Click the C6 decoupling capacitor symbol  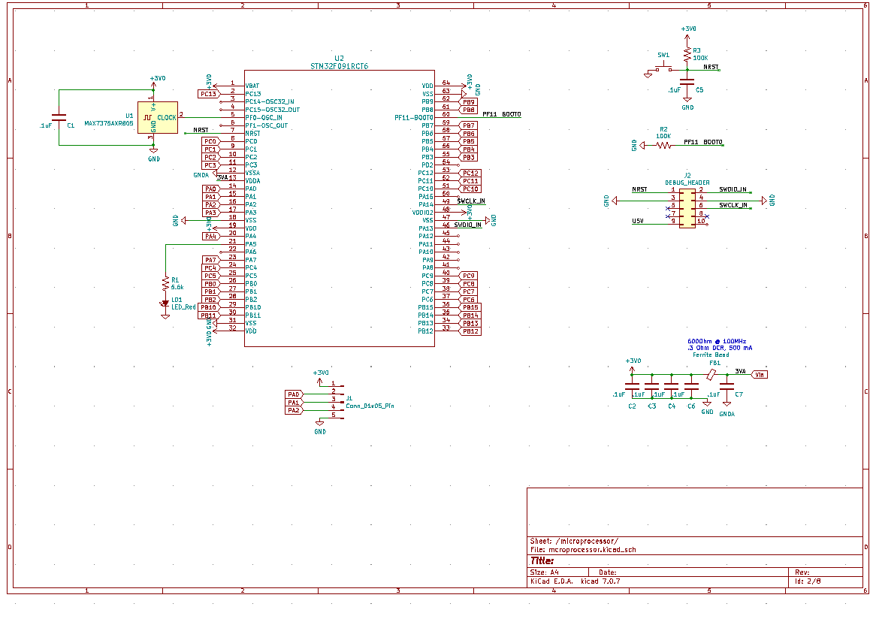pyautogui.click(x=691, y=386)
